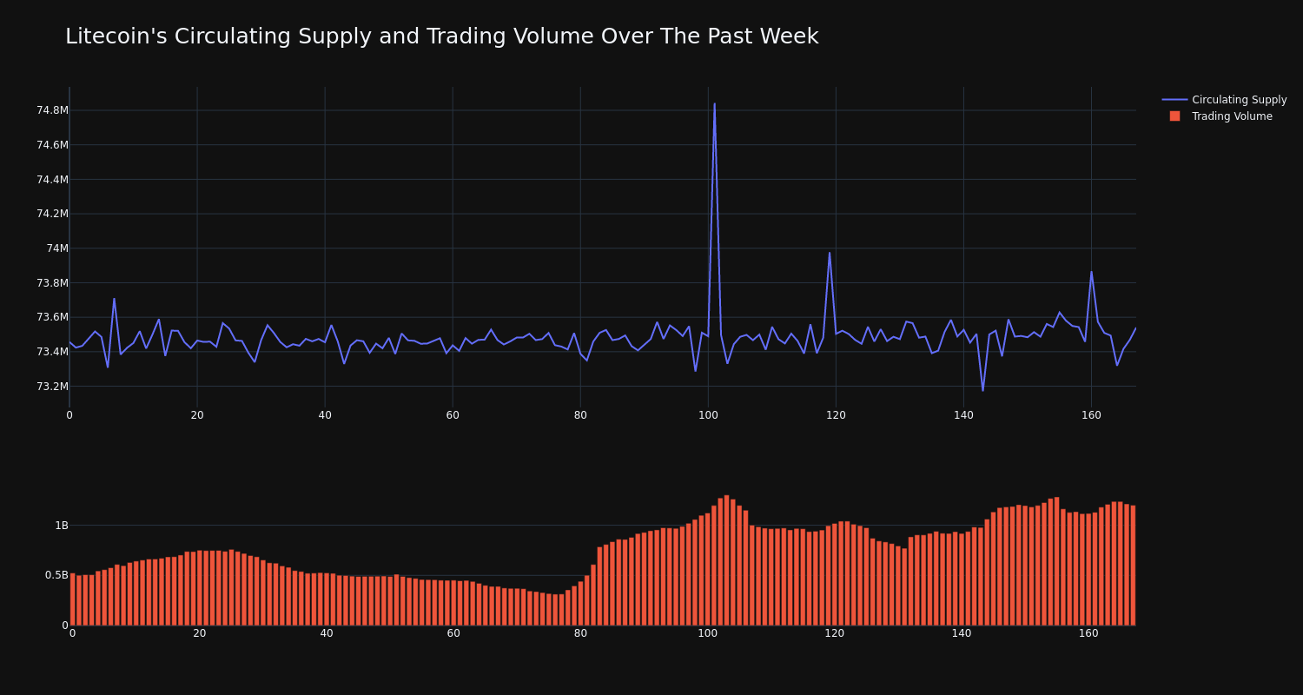Click the 73.4M y-axis label
Image resolution: width=1303 pixels, height=695 pixels.
[52, 352]
